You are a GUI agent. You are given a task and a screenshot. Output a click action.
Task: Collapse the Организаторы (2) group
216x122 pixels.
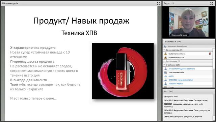164,50
